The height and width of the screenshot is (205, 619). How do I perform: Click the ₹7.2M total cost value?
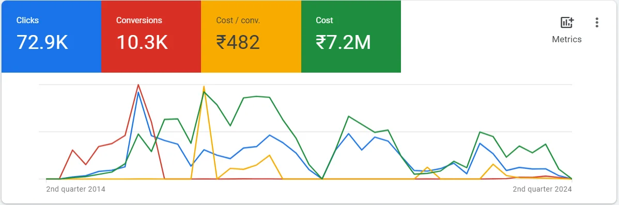(x=344, y=42)
